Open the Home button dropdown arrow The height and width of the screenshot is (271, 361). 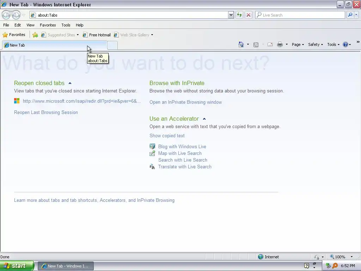tap(248, 44)
